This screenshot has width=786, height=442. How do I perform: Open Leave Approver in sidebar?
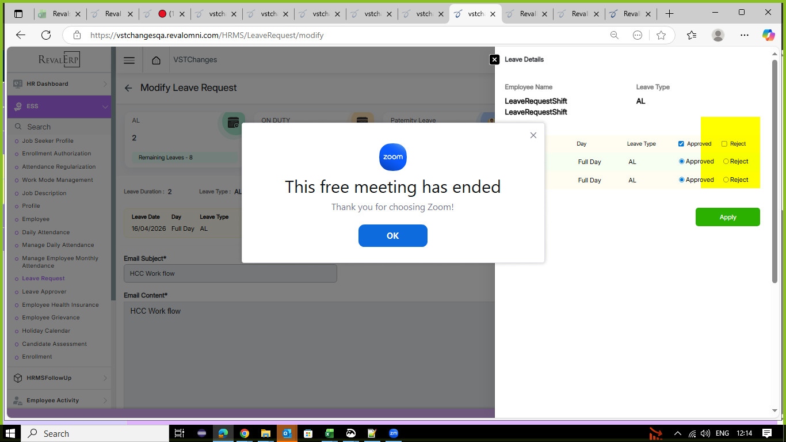[x=44, y=292]
